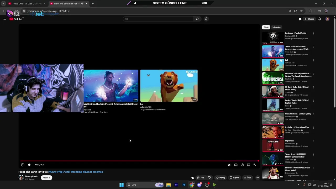Open options for Superman video

click(314, 141)
